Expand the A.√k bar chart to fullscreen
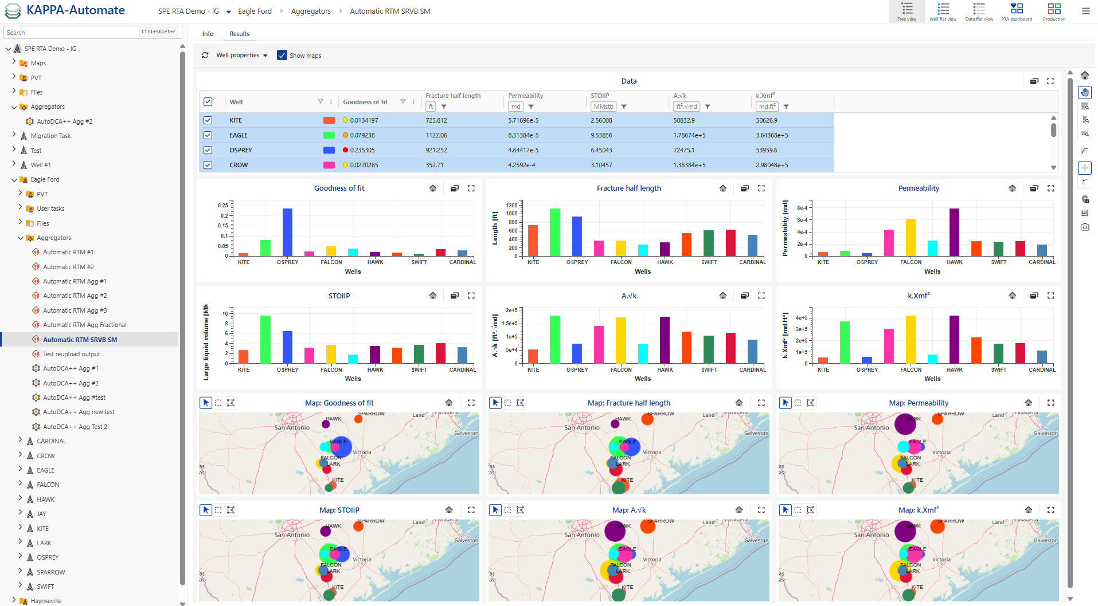 761,296
